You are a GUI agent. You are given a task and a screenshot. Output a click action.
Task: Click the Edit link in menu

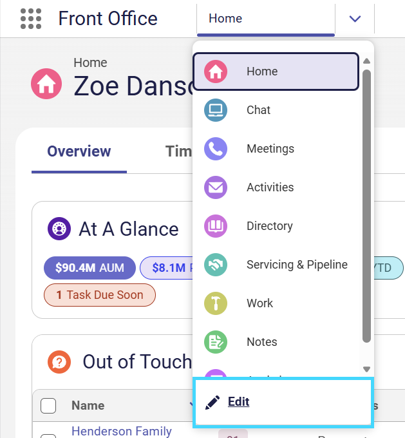point(238,402)
